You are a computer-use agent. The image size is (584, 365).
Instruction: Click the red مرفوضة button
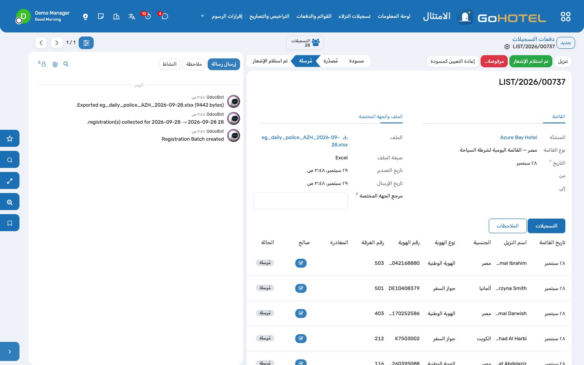[494, 61]
